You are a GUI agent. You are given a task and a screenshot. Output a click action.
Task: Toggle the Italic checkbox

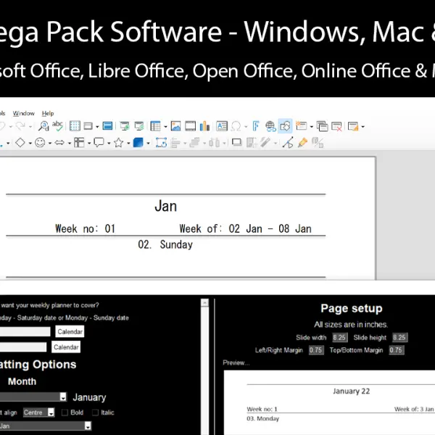pos(94,413)
